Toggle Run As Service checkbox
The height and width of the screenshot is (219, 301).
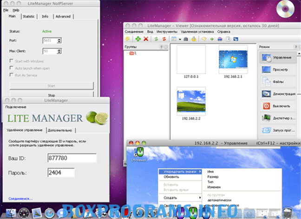pyautogui.click(x=12, y=75)
